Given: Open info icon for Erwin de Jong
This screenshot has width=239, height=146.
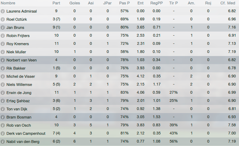Looking at the screenshot, I should pos(3,93).
